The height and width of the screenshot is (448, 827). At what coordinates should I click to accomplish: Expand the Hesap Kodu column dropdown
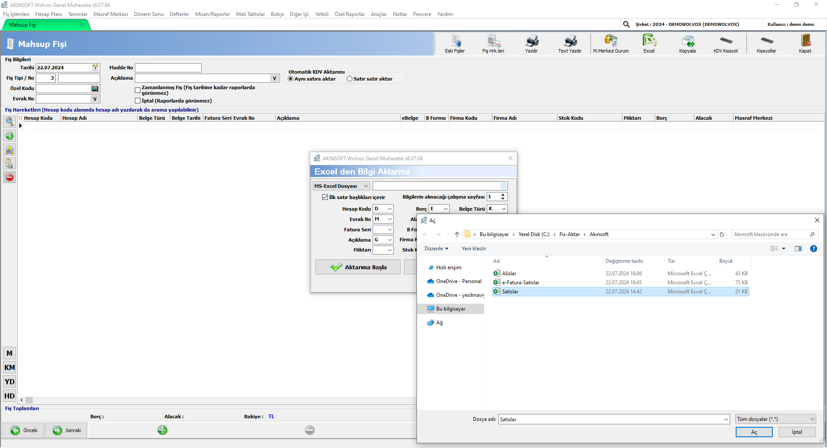(x=389, y=209)
